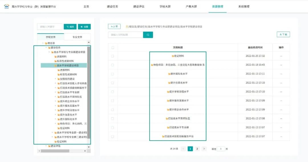
Task: Click folder icon beside 提升信息化水平 in the table
Action: coord(169,83)
